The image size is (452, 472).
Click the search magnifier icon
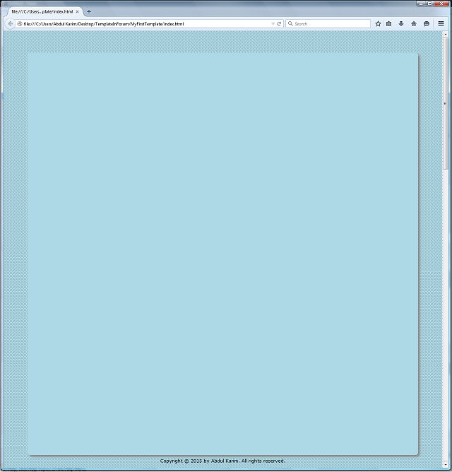(x=290, y=23)
